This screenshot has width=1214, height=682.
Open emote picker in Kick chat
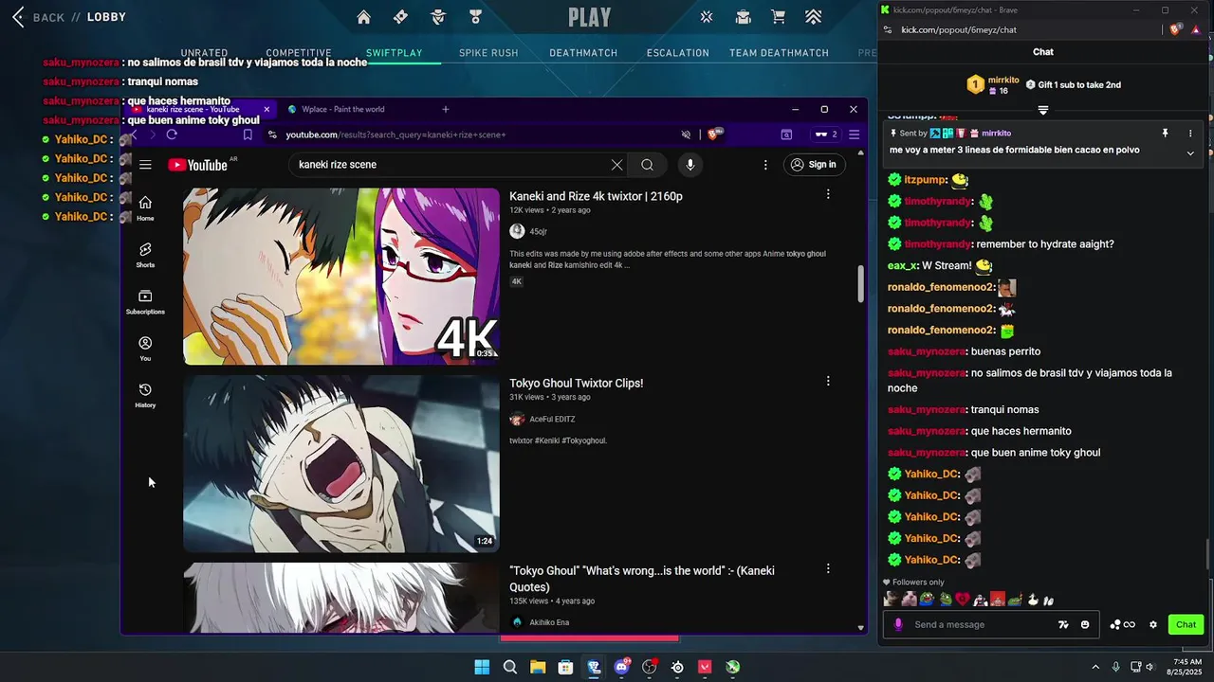1085,624
